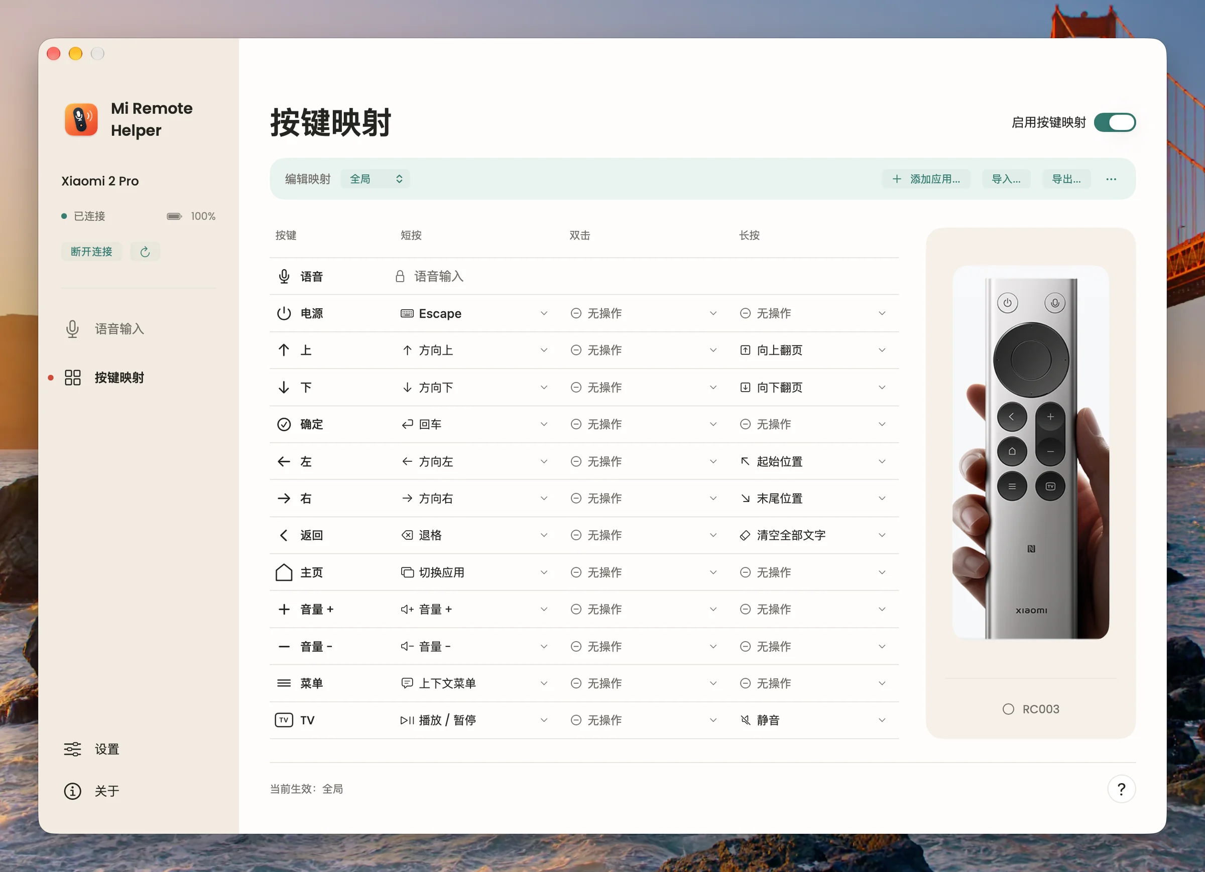The width and height of the screenshot is (1205, 872).
Task: Click the question mark help button
Action: pyautogui.click(x=1121, y=789)
